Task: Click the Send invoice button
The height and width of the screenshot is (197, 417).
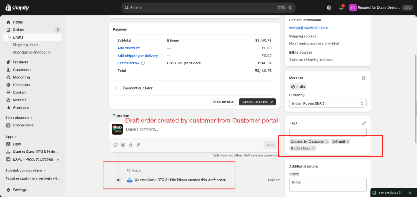Action: pos(223,102)
